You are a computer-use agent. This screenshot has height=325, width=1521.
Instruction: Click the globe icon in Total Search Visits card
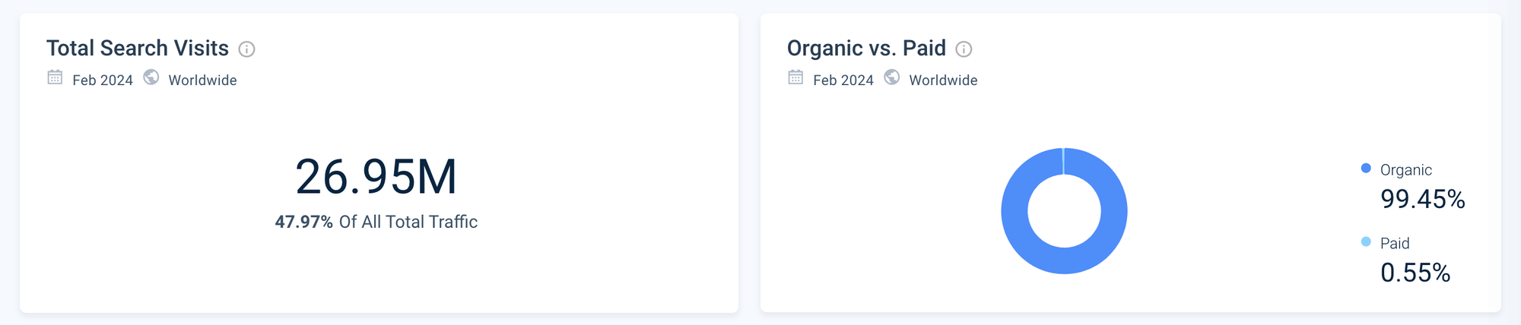click(151, 77)
